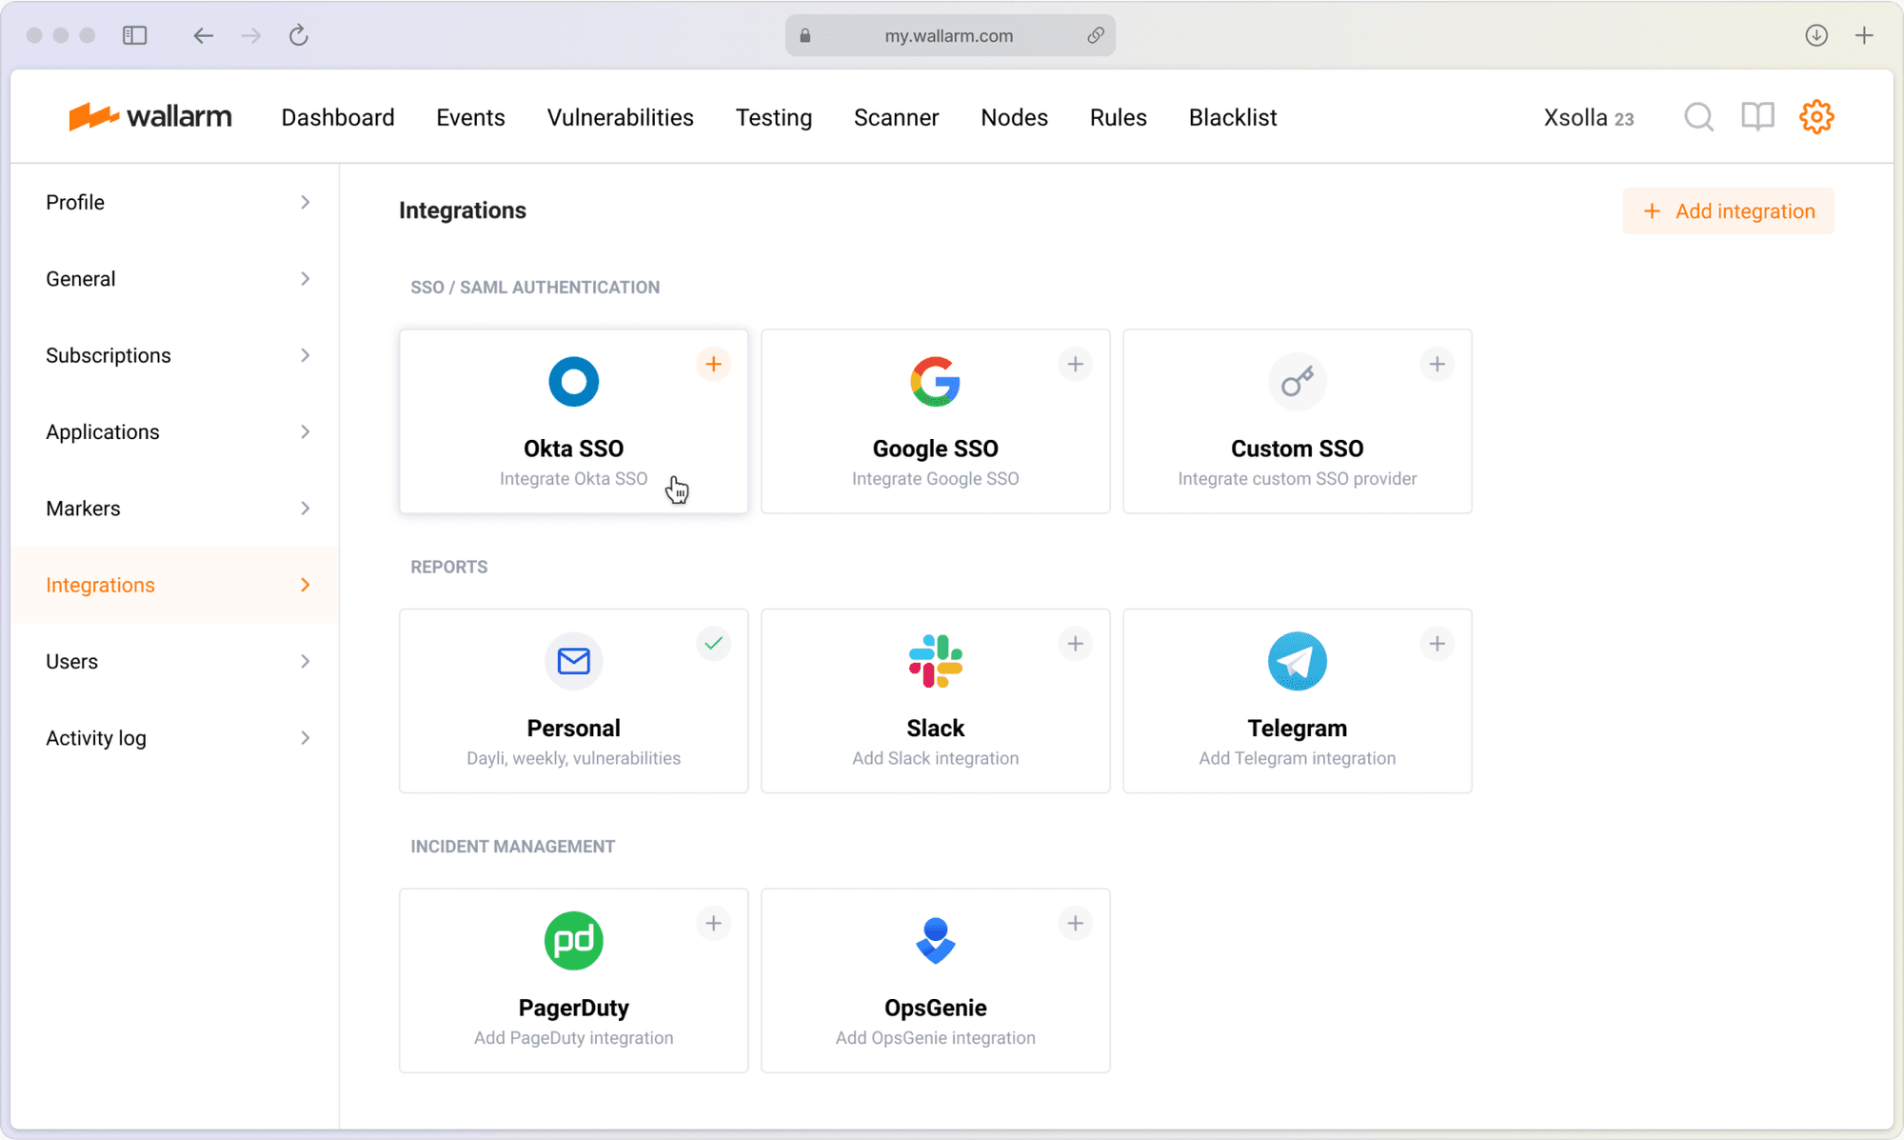Viewport: 1904px width, 1140px height.
Task: Click the Slack logo icon
Action: click(x=935, y=661)
